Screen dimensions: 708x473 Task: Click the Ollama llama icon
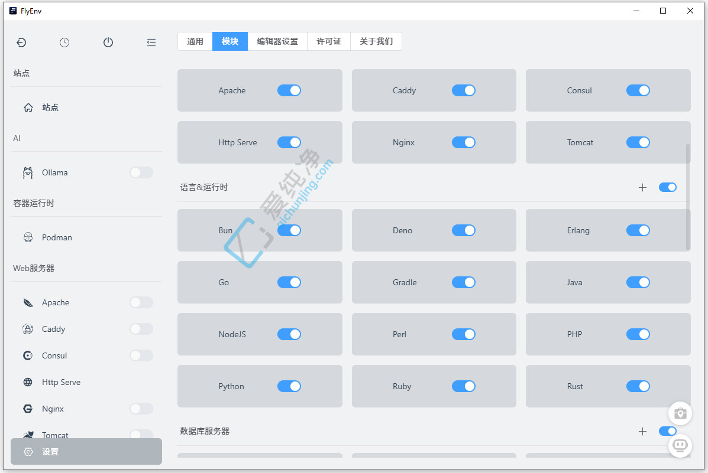pos(28,172)
